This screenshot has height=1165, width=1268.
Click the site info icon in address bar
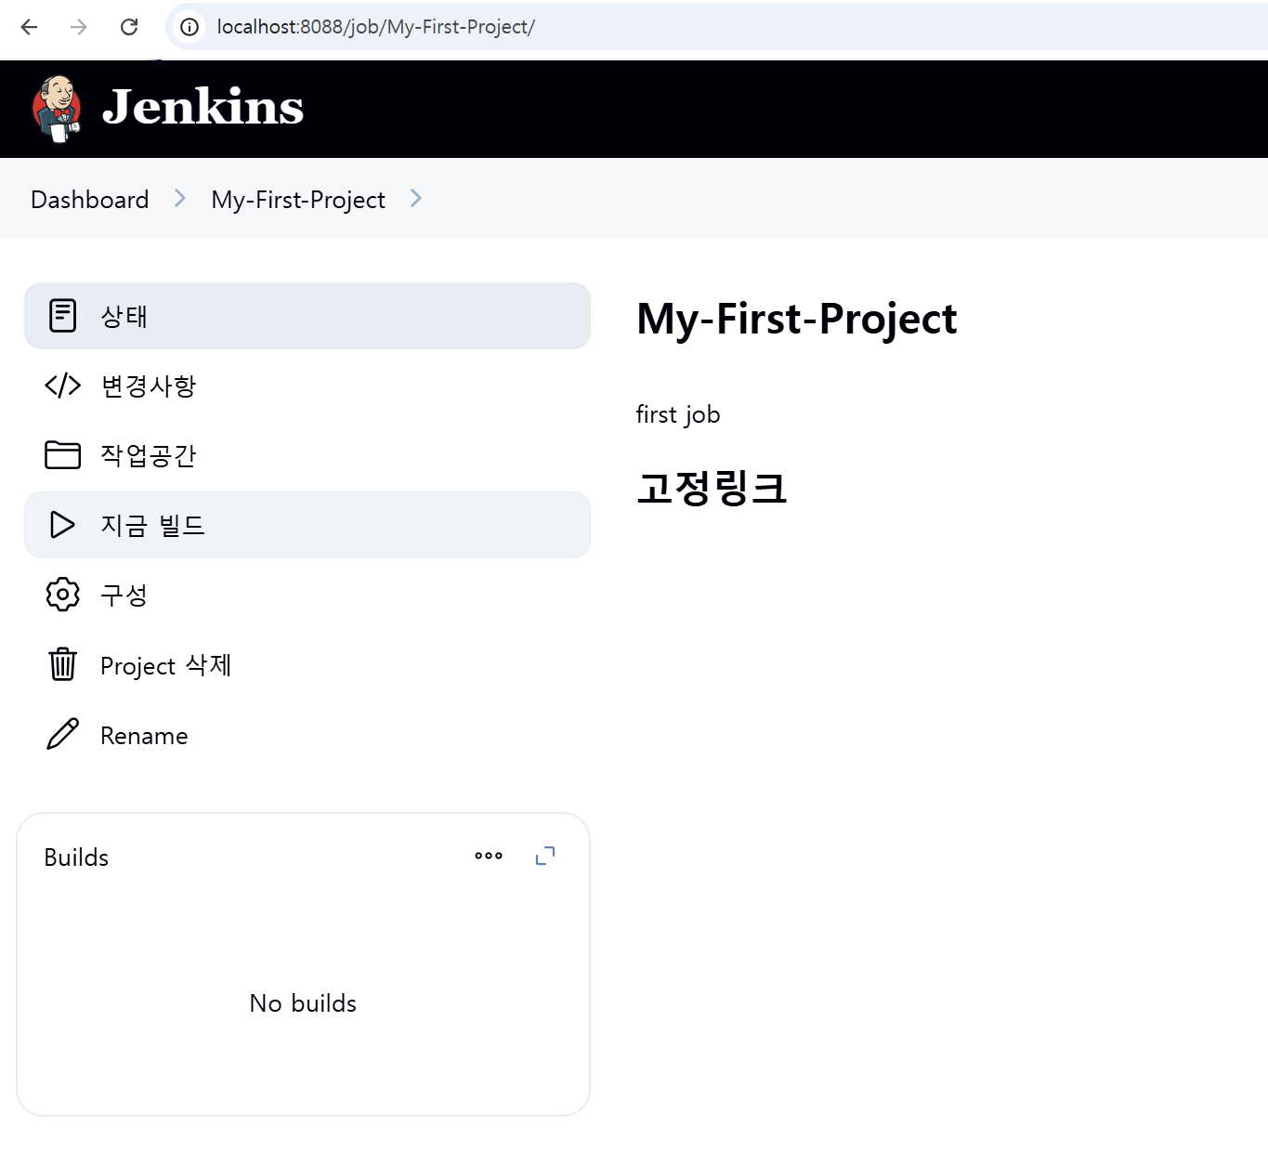[190, 27]
